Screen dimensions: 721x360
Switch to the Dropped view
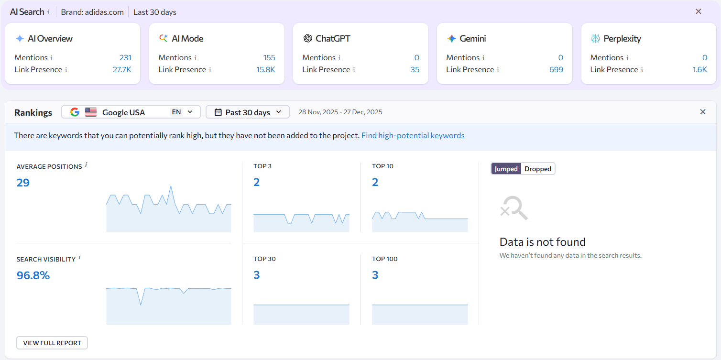coord(537,168)
